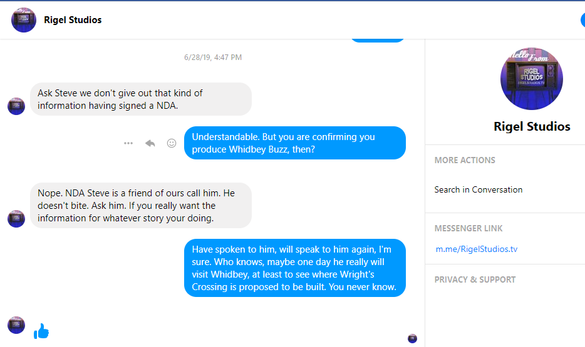
Task: Click Rigel Studios name in side panel
Action: (532, 126)
